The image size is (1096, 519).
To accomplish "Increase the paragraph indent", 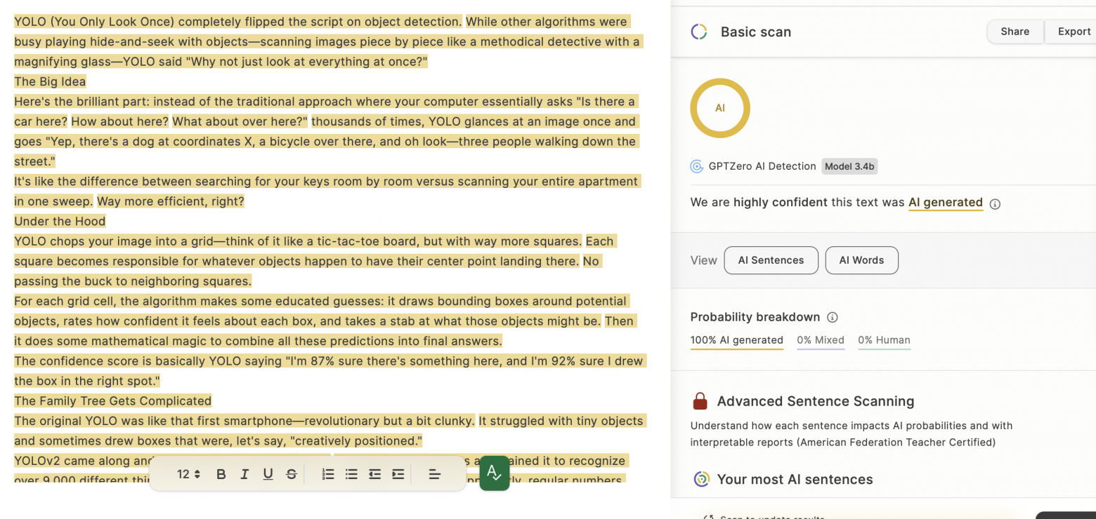I will pos(398,474).
